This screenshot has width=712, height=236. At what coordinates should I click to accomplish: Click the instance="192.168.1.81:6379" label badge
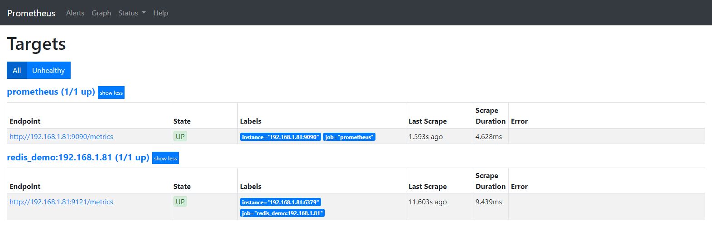pos(280,202)
